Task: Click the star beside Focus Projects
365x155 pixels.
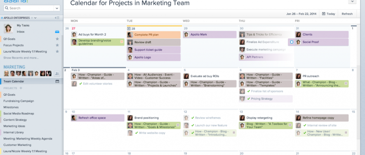Action: click(57, 45)
